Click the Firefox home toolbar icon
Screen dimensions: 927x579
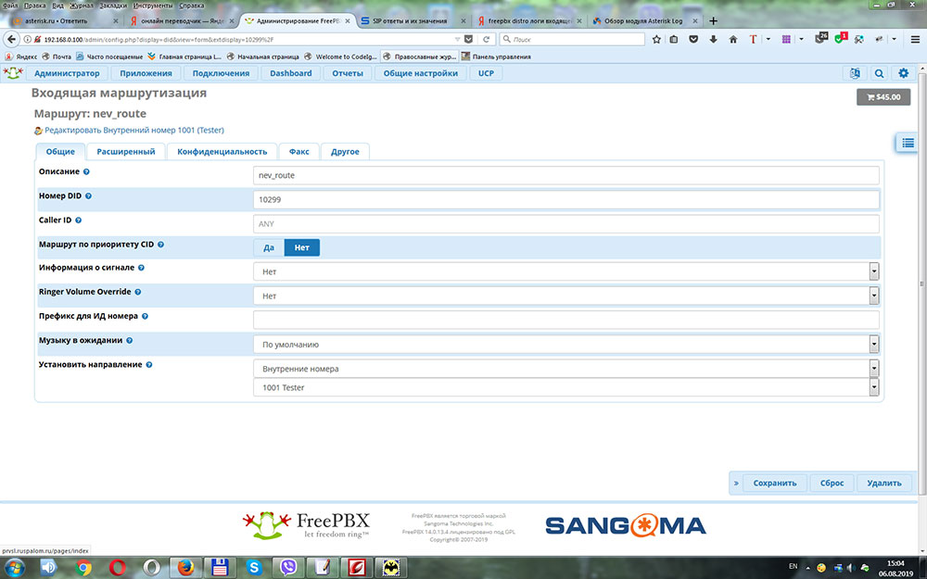pyautogui.click(x=732, y=39)
